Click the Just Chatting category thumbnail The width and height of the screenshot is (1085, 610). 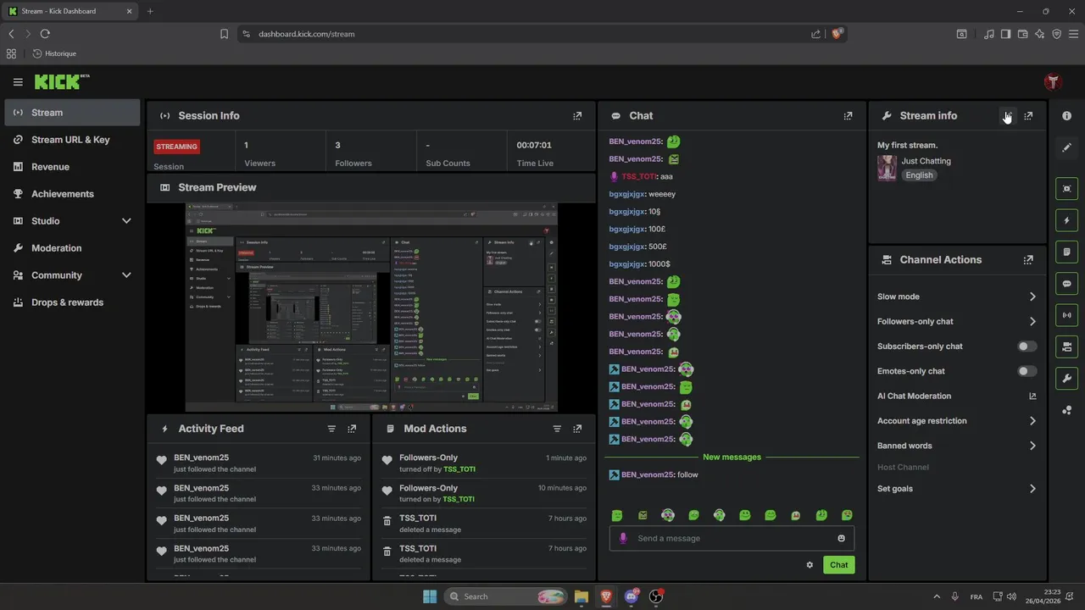[887, 168]
